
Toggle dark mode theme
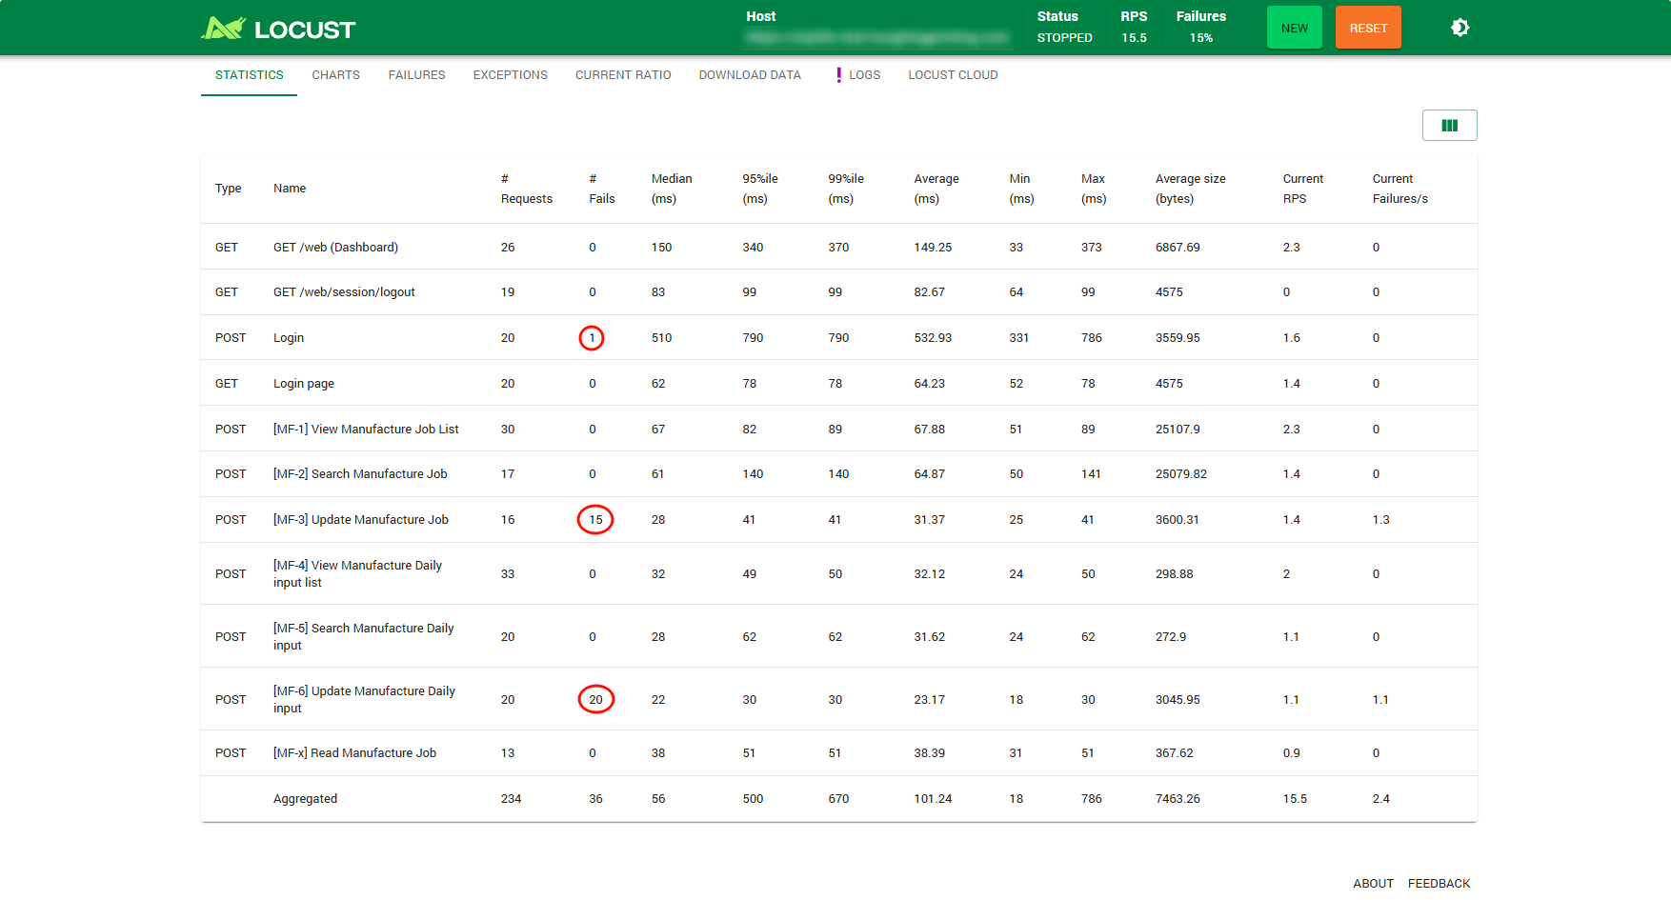point(1460,28)
